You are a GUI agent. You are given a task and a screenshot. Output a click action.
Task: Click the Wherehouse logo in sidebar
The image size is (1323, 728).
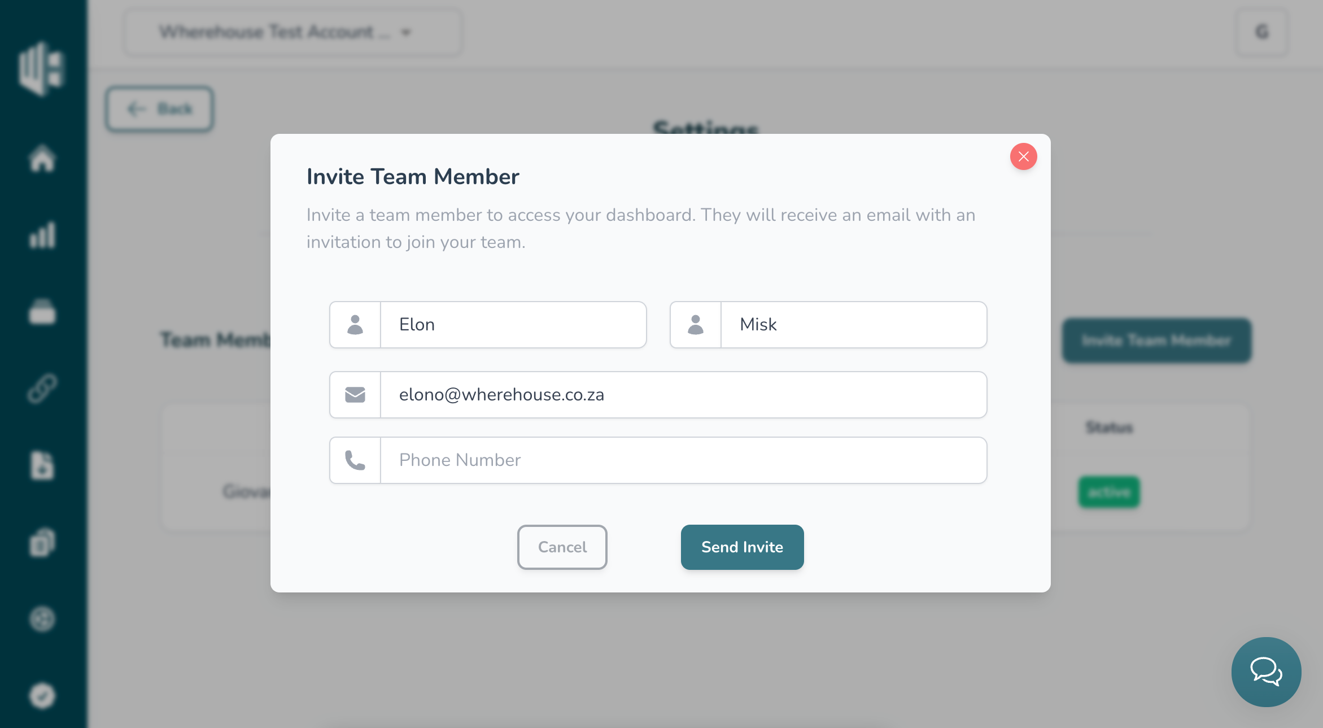point(42,68)
